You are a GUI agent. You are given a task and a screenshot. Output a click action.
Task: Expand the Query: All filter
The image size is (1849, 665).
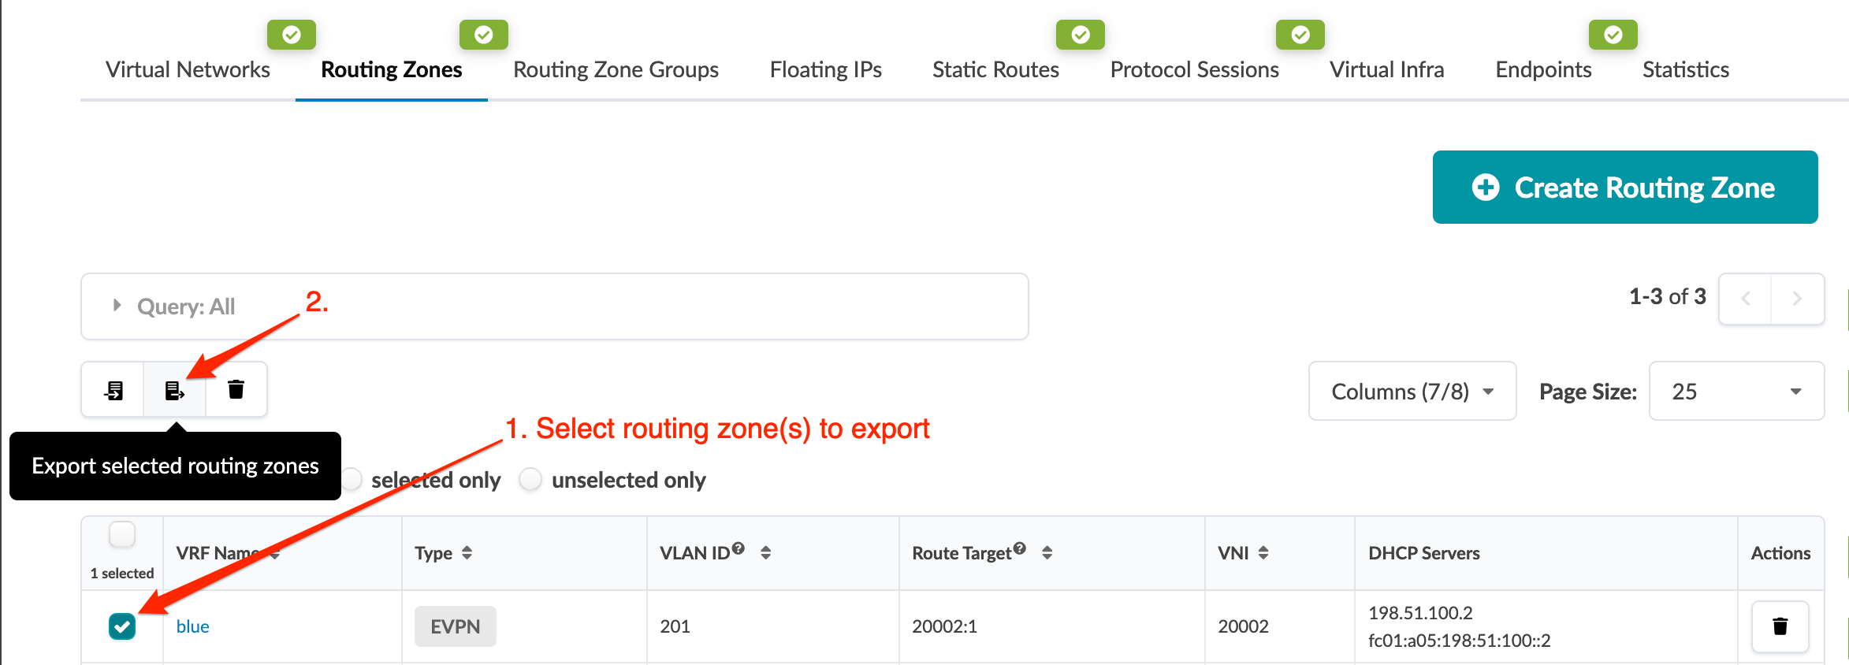pyautogui.click(x=117, y=306)
